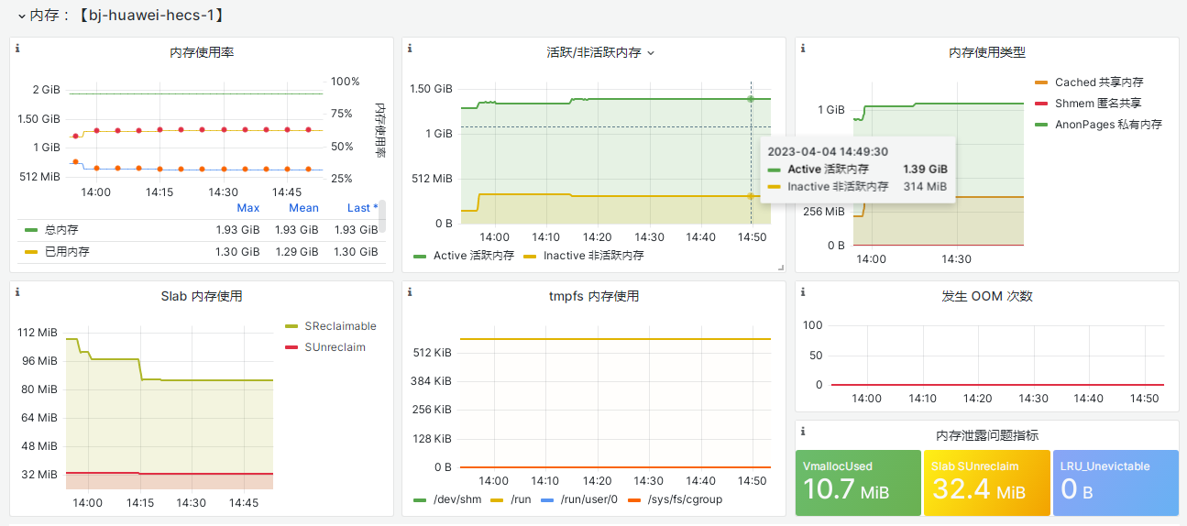This screenshot has height=526, width=1187.
Task: Click the red Shmem 匿名共享 color swatch
Action: coord(1040,104)
